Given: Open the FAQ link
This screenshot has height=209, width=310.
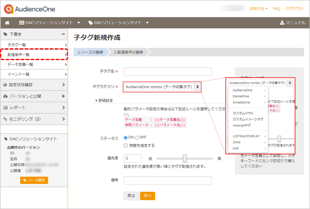Looking at the screenshot, I should point(276,9).
